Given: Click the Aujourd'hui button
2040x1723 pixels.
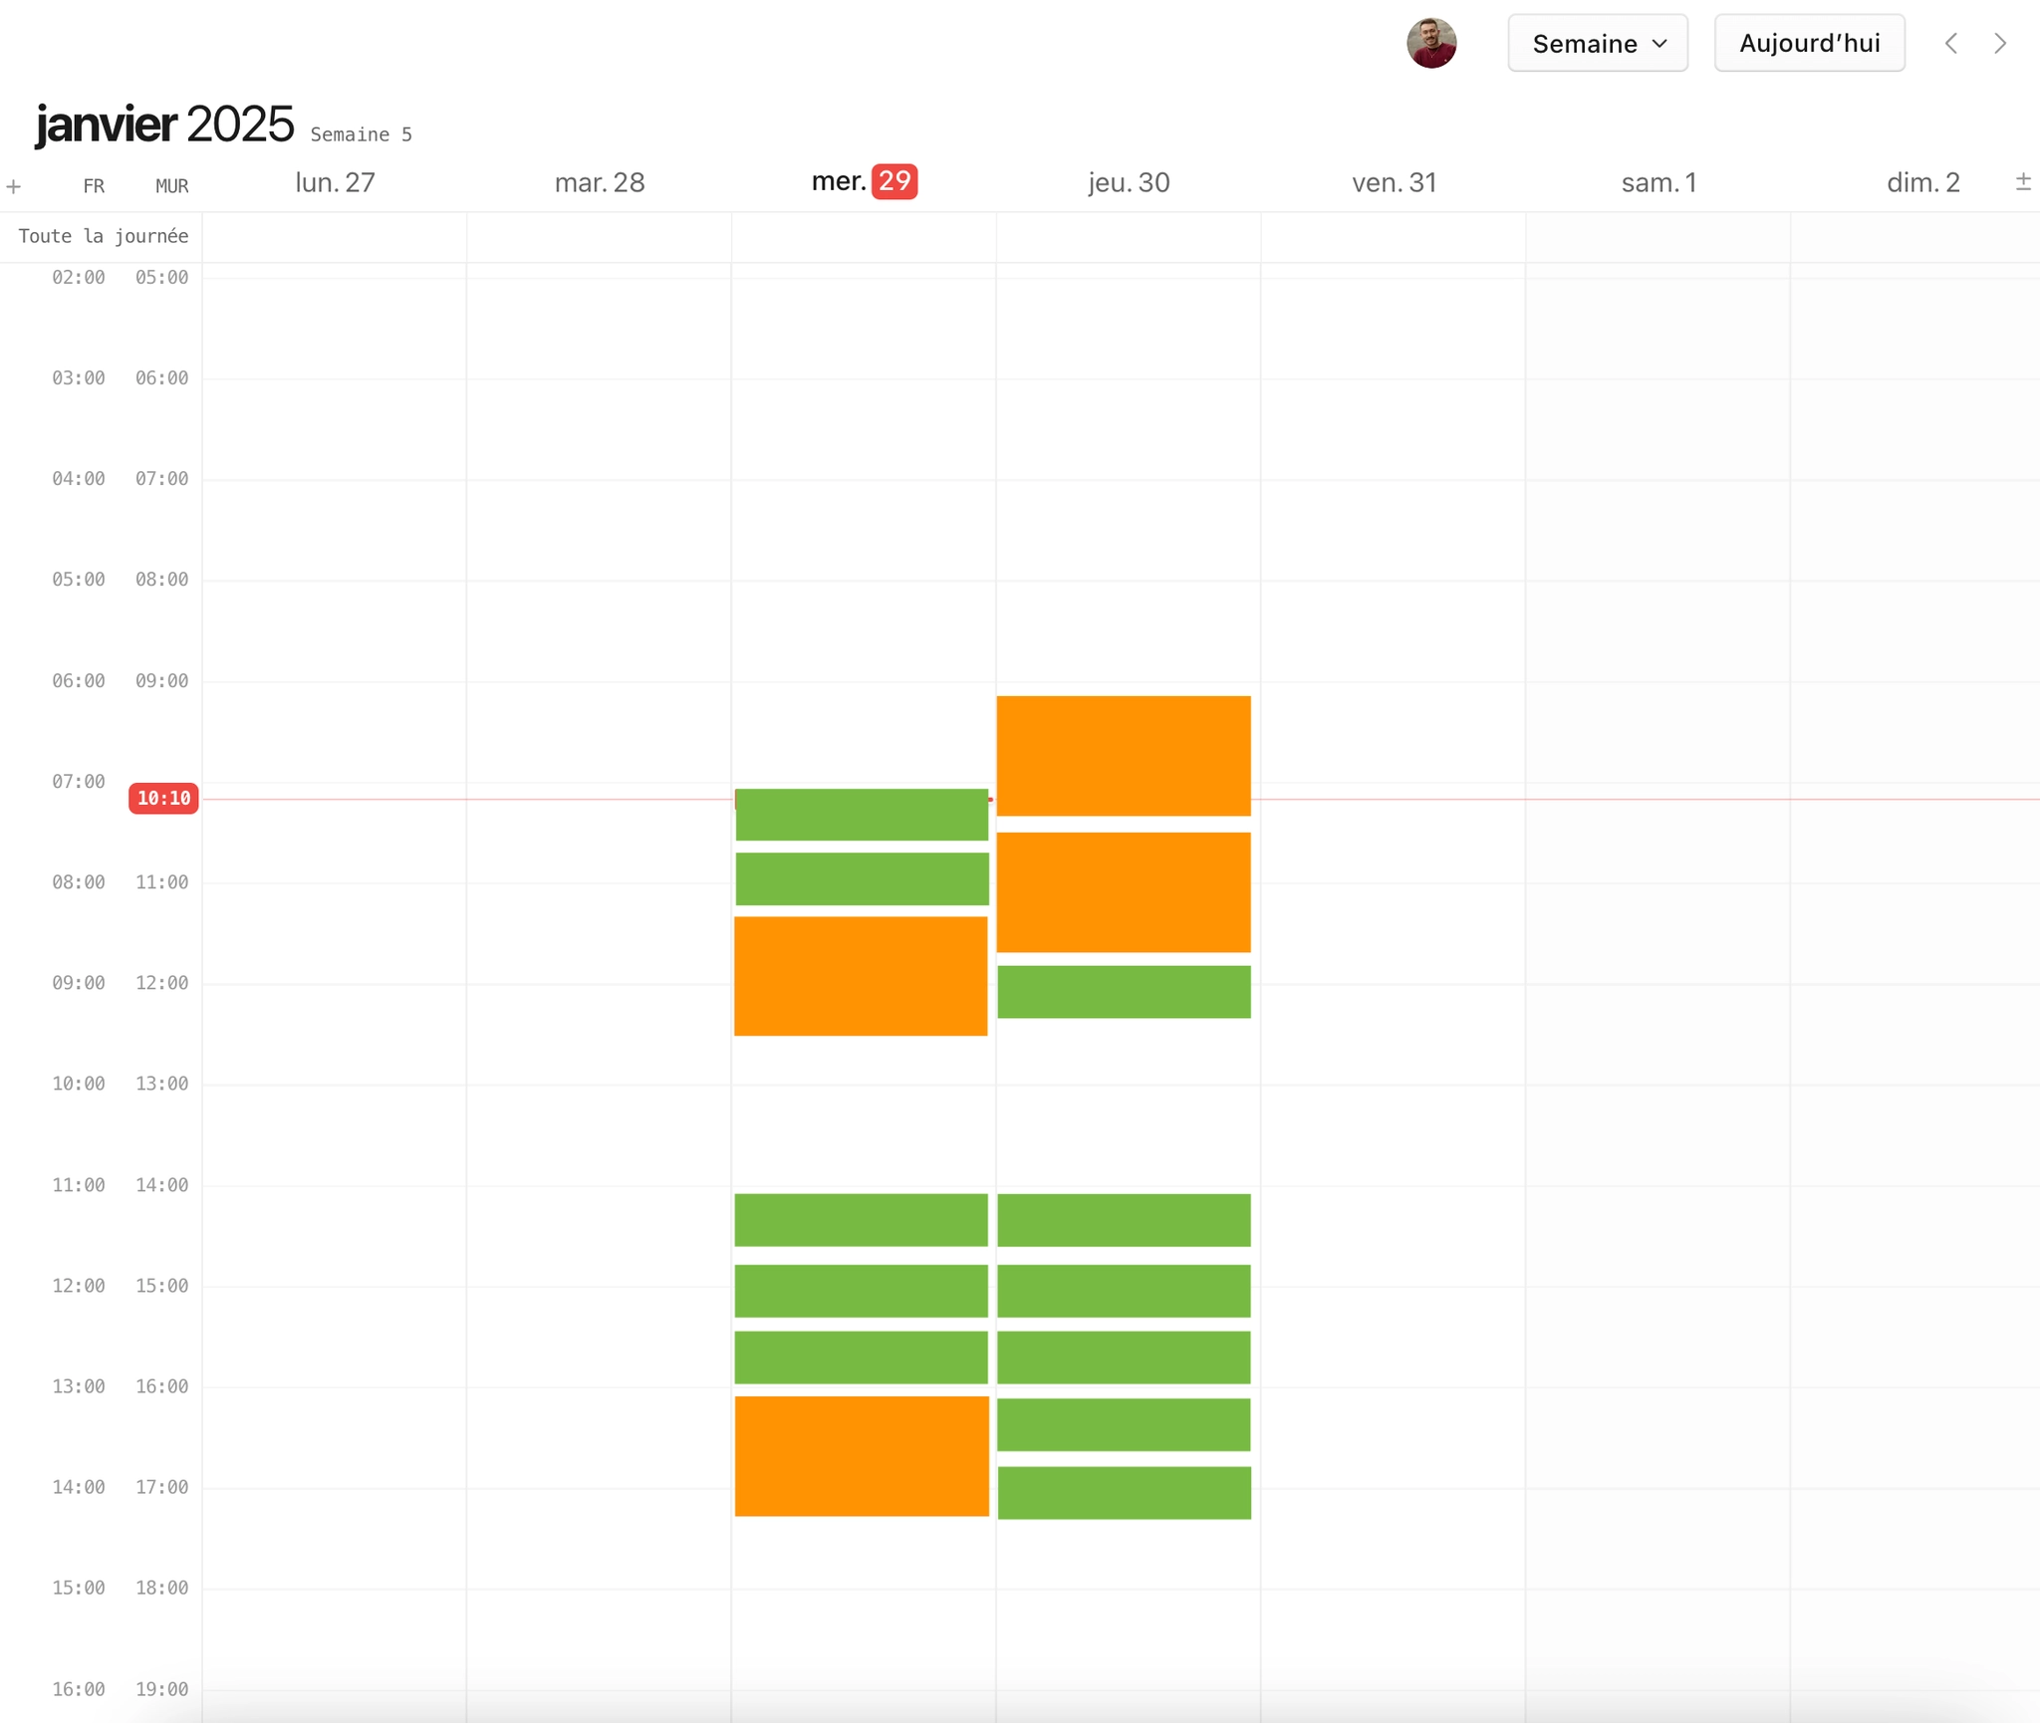Looking at the screenshot, I should [1808, 44].
